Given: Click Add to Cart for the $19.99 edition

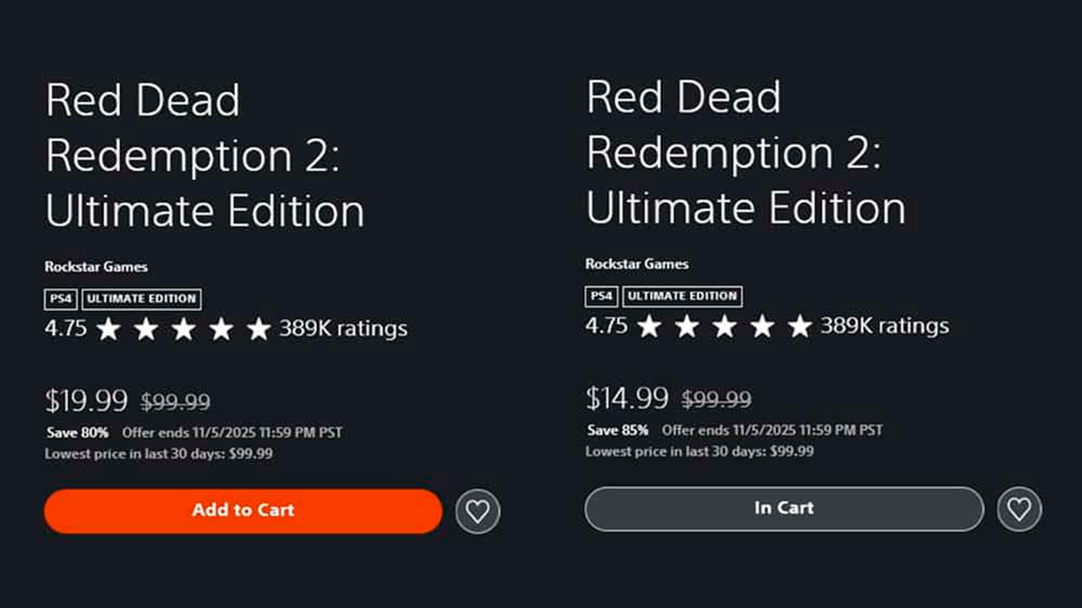Looking at the screenshot, I should point(243,510).
